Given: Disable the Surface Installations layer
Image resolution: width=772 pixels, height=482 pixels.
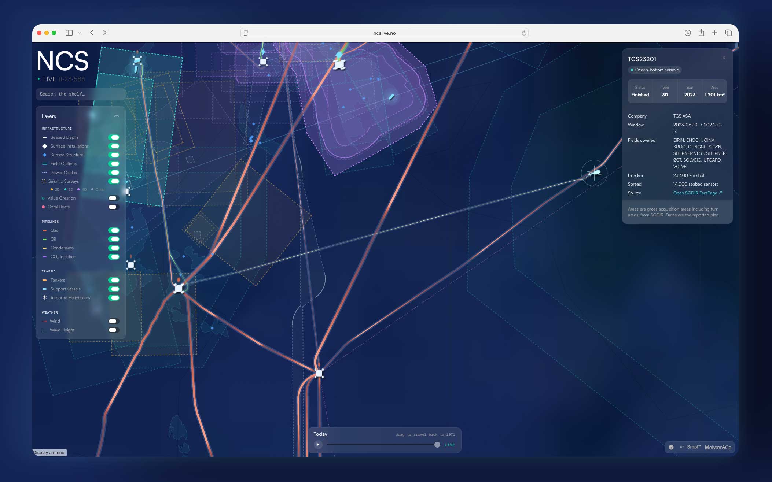Looking at the screenshot, I should click(x=114, y=146).
